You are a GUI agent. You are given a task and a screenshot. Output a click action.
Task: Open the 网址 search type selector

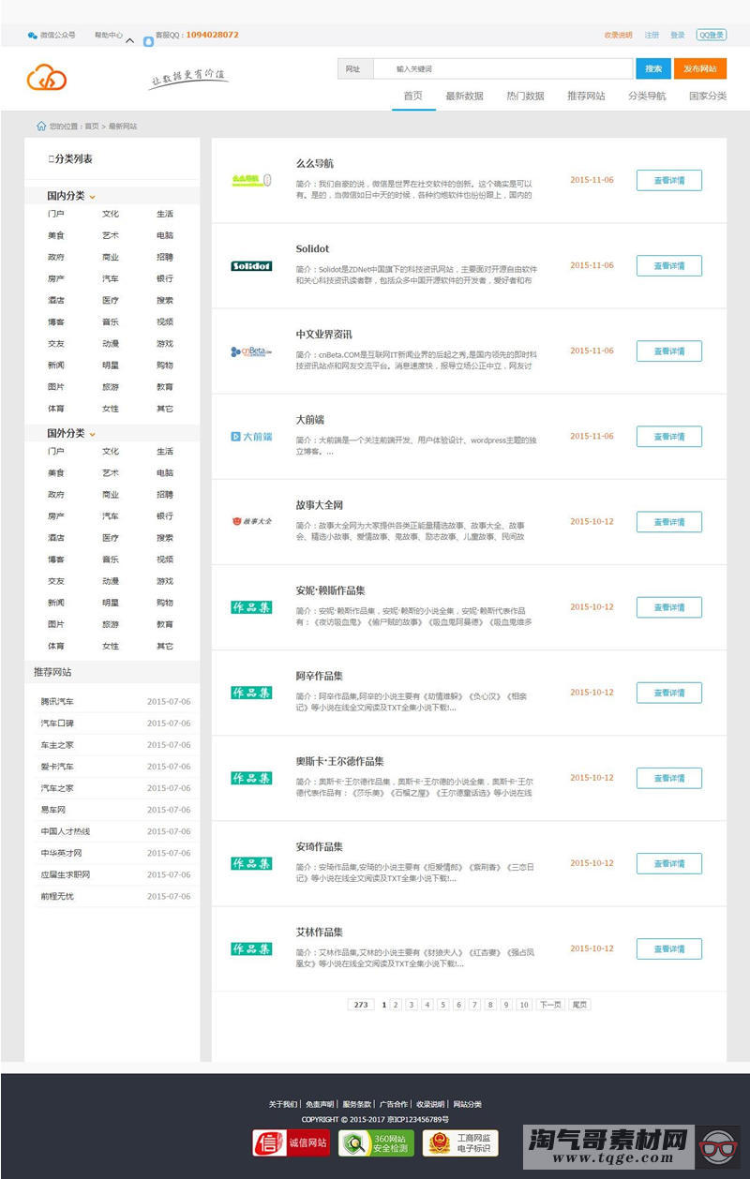click(x=354, y=68)
